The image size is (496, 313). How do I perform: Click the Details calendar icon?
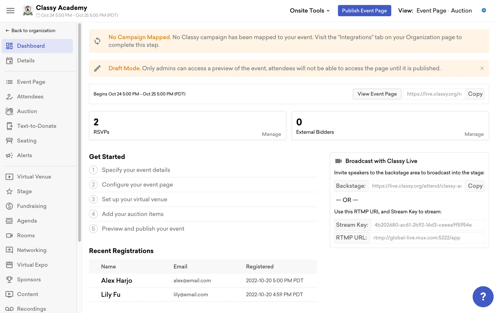point(9,61)
